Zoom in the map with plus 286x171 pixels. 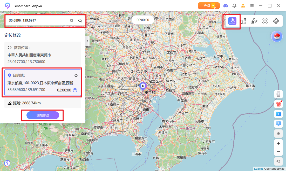pos(278,143)
